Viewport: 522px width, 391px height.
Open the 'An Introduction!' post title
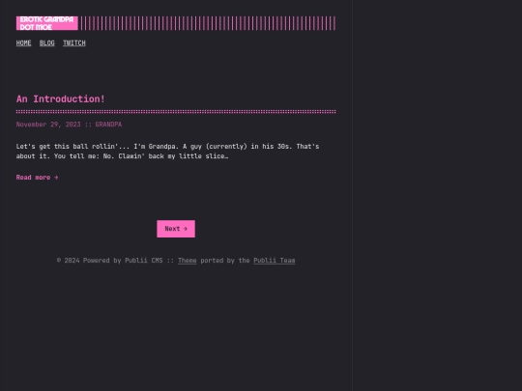point(61,99)
